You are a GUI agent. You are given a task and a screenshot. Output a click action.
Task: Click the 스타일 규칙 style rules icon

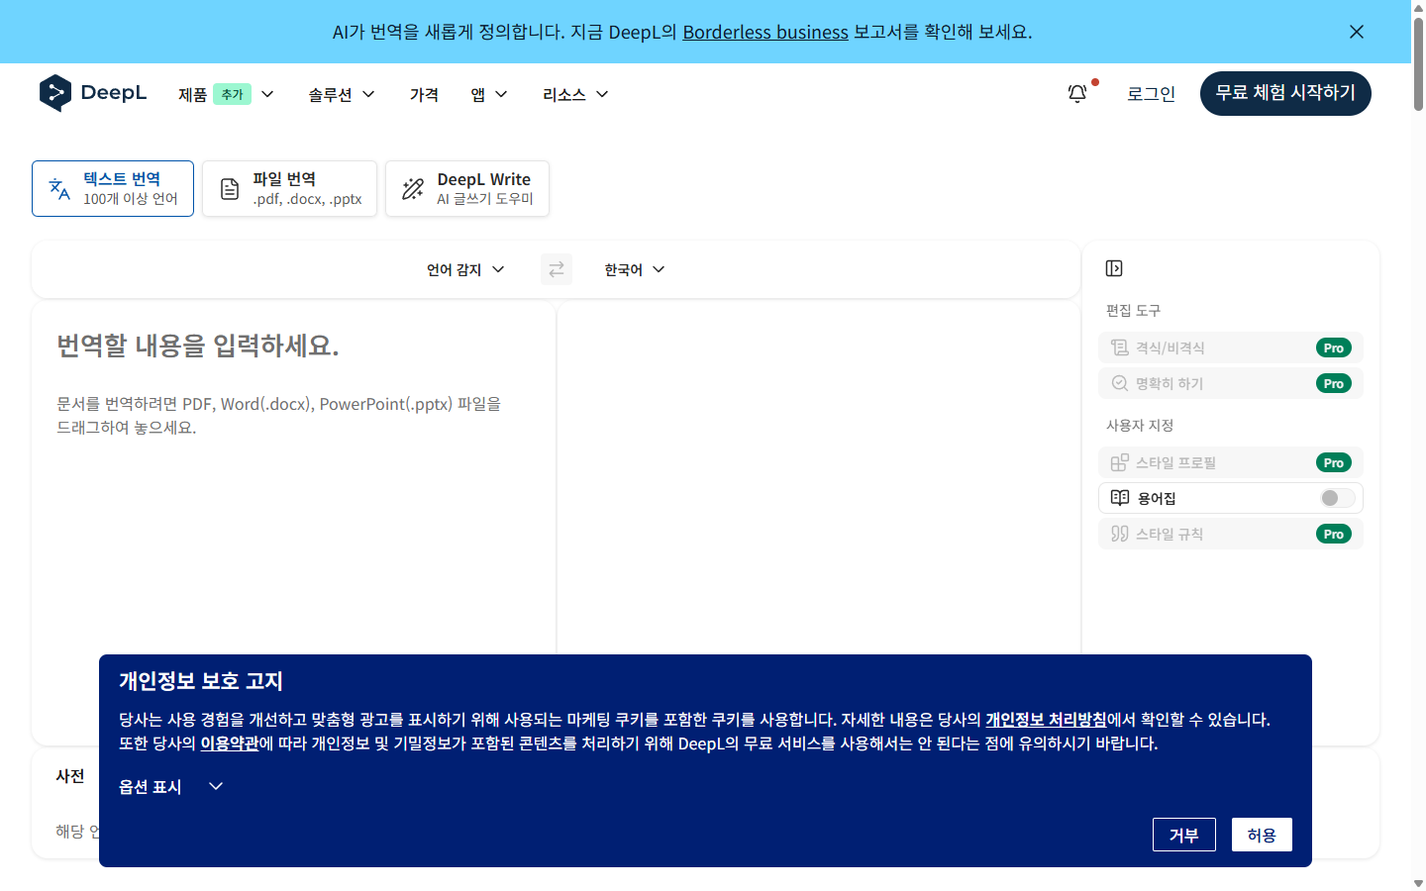pyautogui.click(x=1119, y=534)
